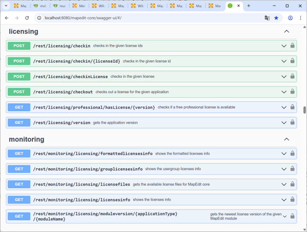The width and height of the screenshot is (307, 232).
Task: Open the translate page icon in address bar
Action: [267, 18]
